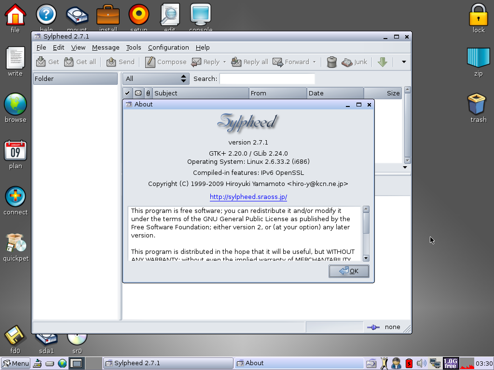Click the Forward toolbar icon

click(x=278, y=62)
